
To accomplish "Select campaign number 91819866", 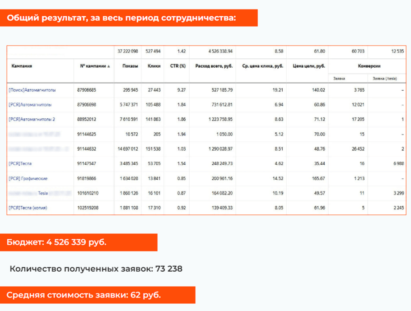I will point(87,178).
